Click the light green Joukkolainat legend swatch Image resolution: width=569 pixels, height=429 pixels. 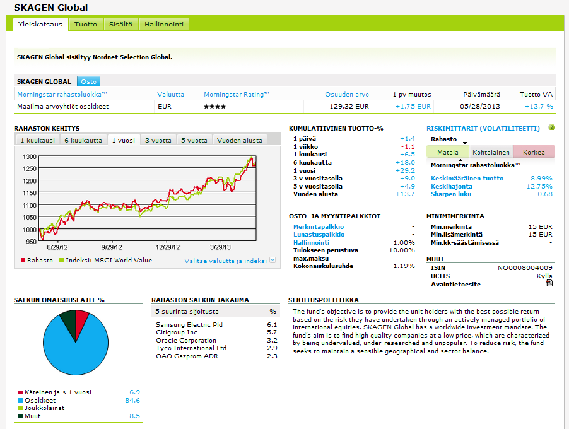(20, 408)
